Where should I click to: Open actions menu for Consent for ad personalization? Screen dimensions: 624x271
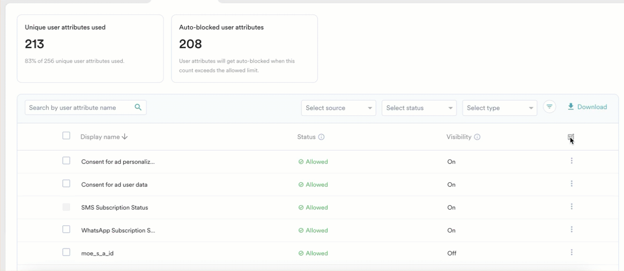click(x=572, y=161)
